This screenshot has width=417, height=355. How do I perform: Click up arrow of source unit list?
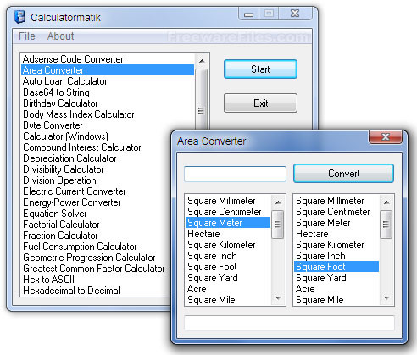tap(278, 202)
